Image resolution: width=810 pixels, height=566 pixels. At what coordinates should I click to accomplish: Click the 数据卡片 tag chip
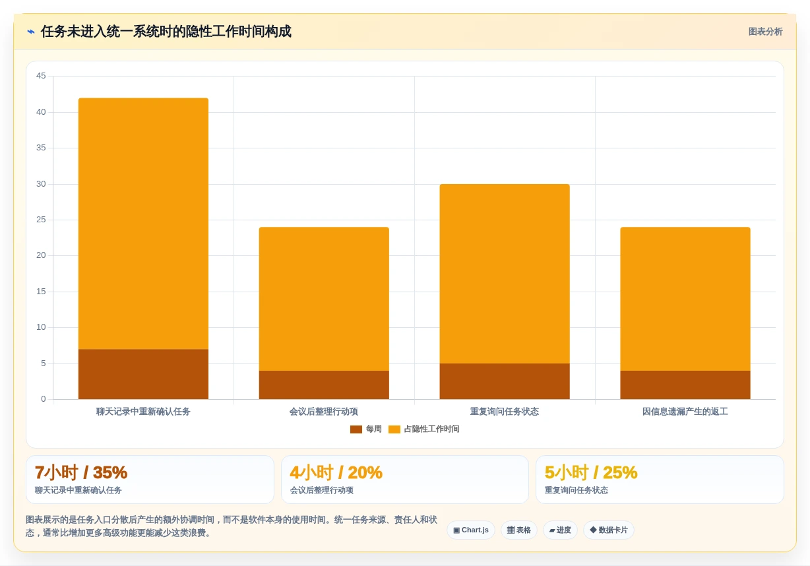click(609, 530)
